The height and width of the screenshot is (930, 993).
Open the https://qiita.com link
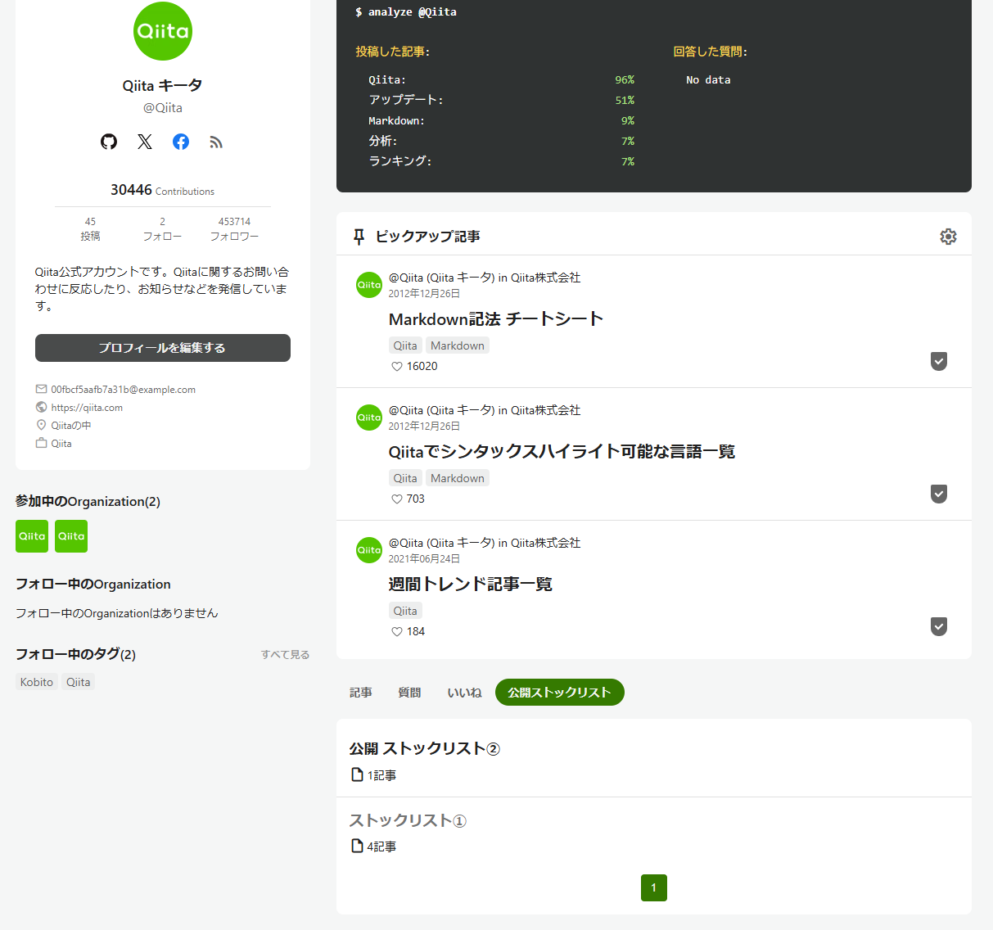(87, 407)
